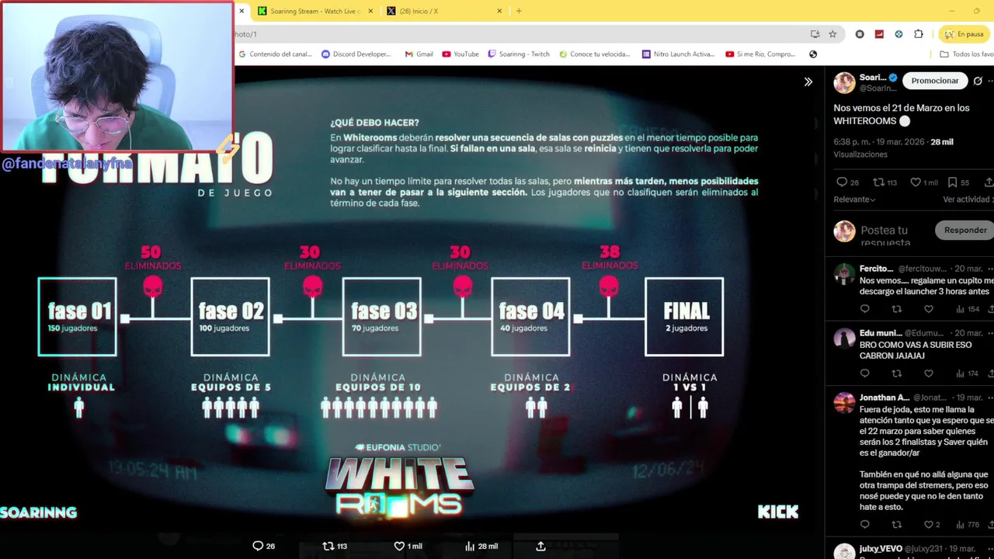Click the Responder button
Viewport: 994px width, 559px height.
[x=965, y=230]
